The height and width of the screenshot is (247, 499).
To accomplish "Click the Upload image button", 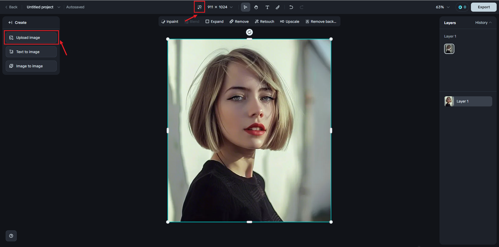I will click(x=31, y=38).
